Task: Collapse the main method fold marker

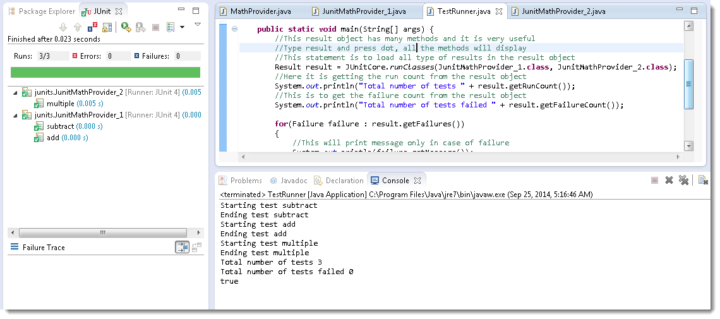Action: (x=235, y=29)
